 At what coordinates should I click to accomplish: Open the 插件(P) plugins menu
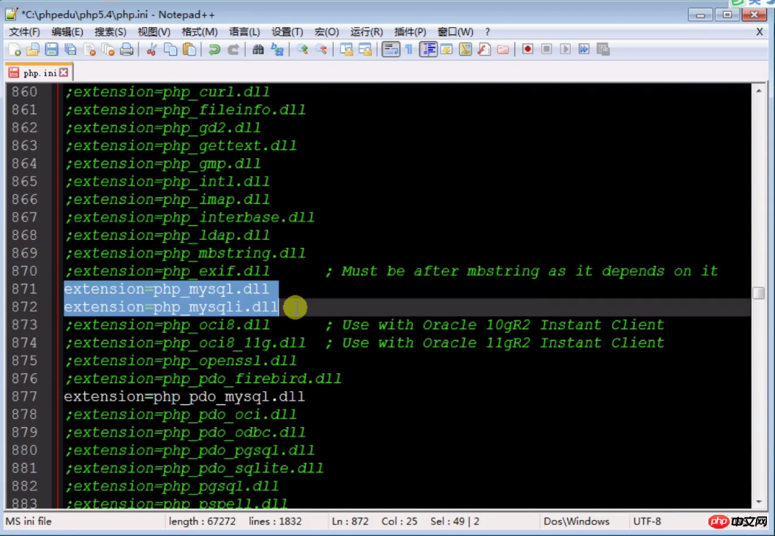(410, 31)
